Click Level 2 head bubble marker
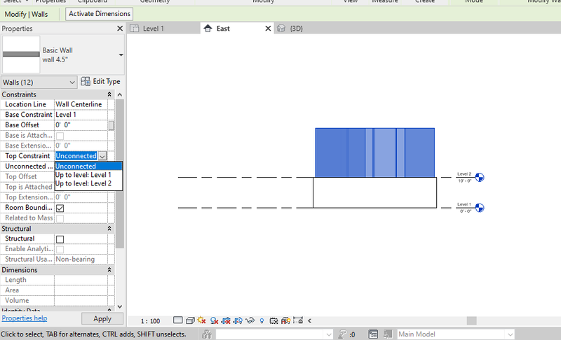This screenshot has width=561, height=340. click(480, 177)
